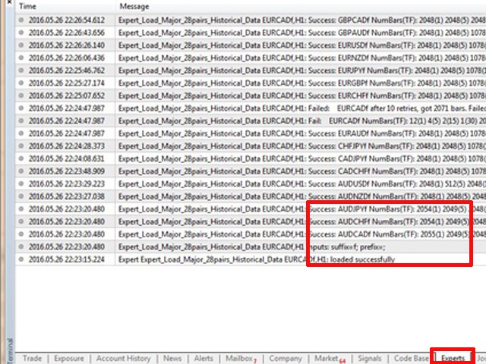Select the log row timed 22:26:06.436

click(251, 58)
